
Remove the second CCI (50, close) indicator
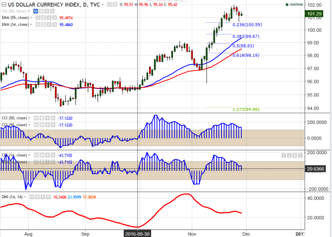coord(53,125)
